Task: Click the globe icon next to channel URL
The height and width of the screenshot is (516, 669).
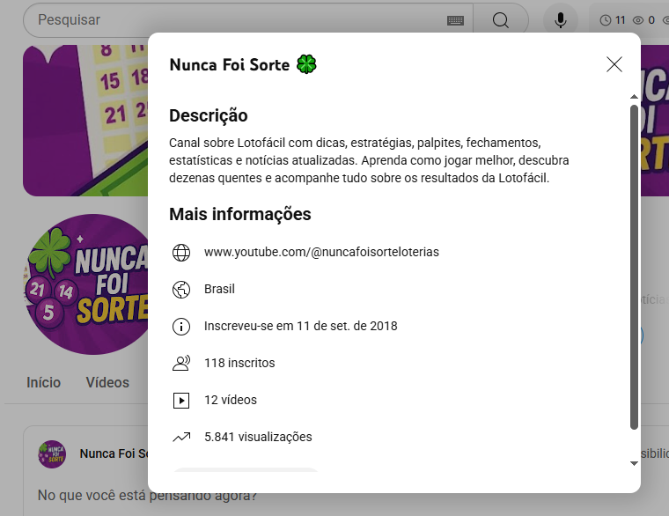Action: pos(181,252)
